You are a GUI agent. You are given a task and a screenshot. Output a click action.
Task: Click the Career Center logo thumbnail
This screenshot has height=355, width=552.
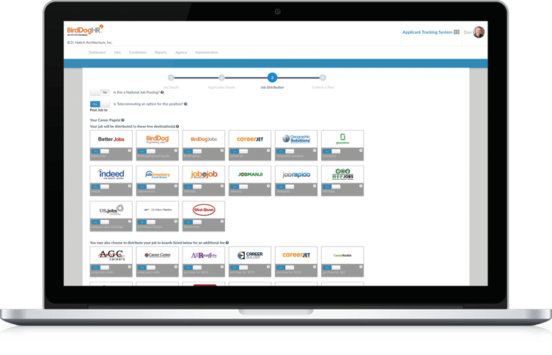(x=158, y=255)
